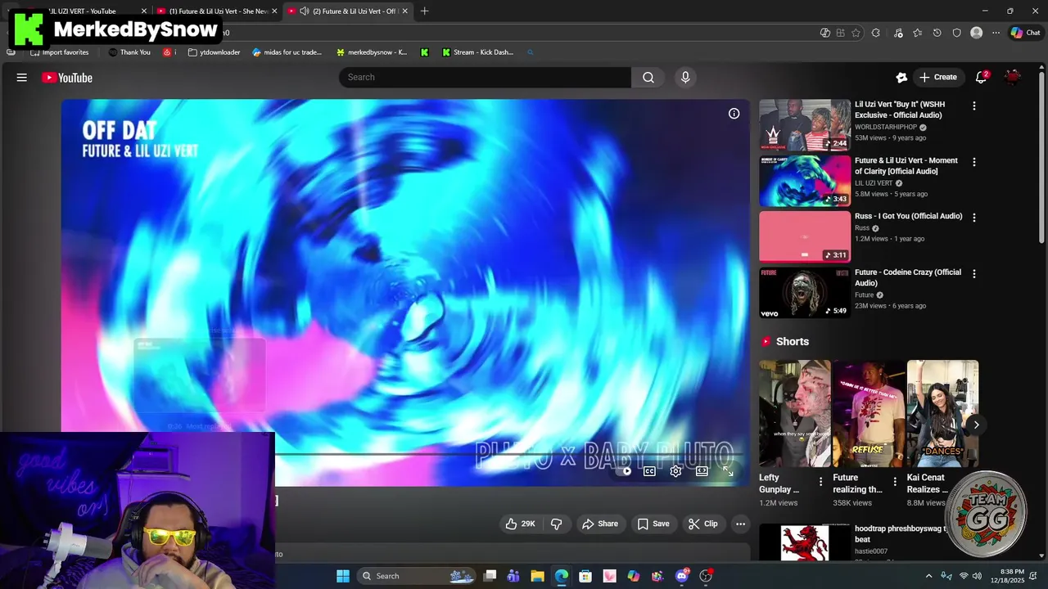1048x589 pixels.
Task: Click the sparkle icon left of Create
Action: click(901, 78)
